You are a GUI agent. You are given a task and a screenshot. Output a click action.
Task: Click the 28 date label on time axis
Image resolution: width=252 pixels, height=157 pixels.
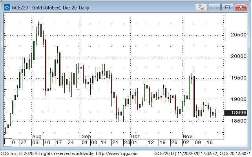(x=127, y=143)
